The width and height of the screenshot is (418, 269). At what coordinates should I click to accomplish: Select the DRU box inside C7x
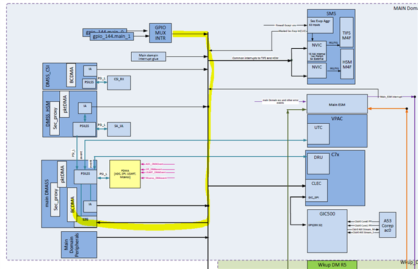319,163
